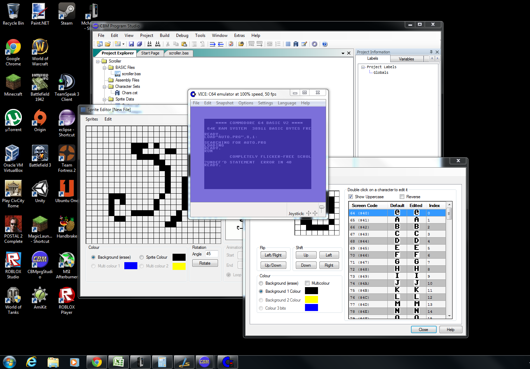Collapse the Character Sets folder node
The image size is (530, 369).
coord(105,86)
